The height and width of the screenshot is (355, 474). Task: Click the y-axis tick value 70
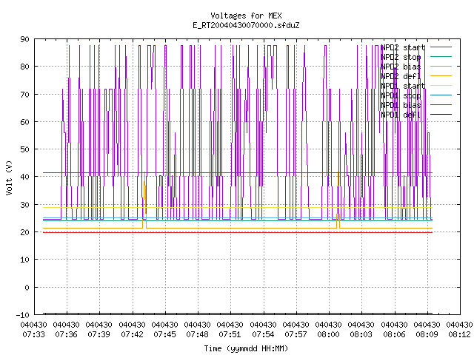24,95
